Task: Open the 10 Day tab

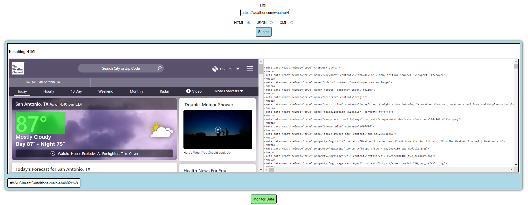Action: point(76,91)
